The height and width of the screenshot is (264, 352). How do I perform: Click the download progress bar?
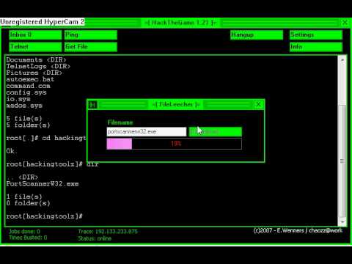[174, 144]
